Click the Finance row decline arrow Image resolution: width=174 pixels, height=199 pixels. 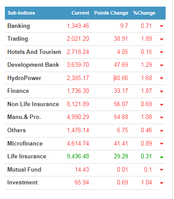162,92
